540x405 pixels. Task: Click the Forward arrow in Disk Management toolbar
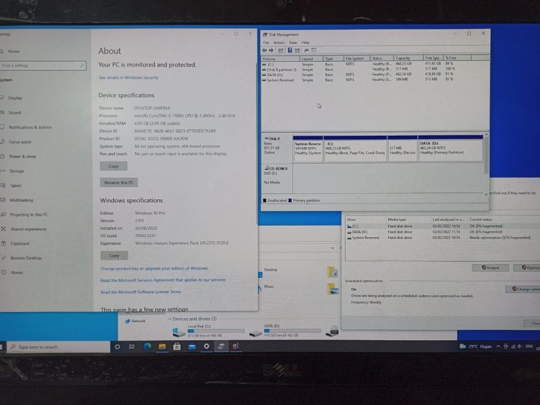coord(272,50)
